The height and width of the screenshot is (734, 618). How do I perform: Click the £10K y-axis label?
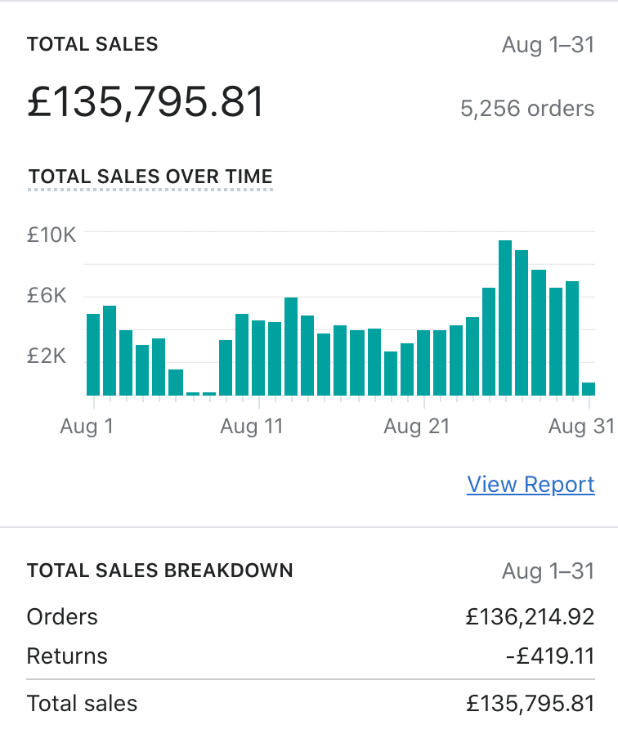click(x=51, y=235)
